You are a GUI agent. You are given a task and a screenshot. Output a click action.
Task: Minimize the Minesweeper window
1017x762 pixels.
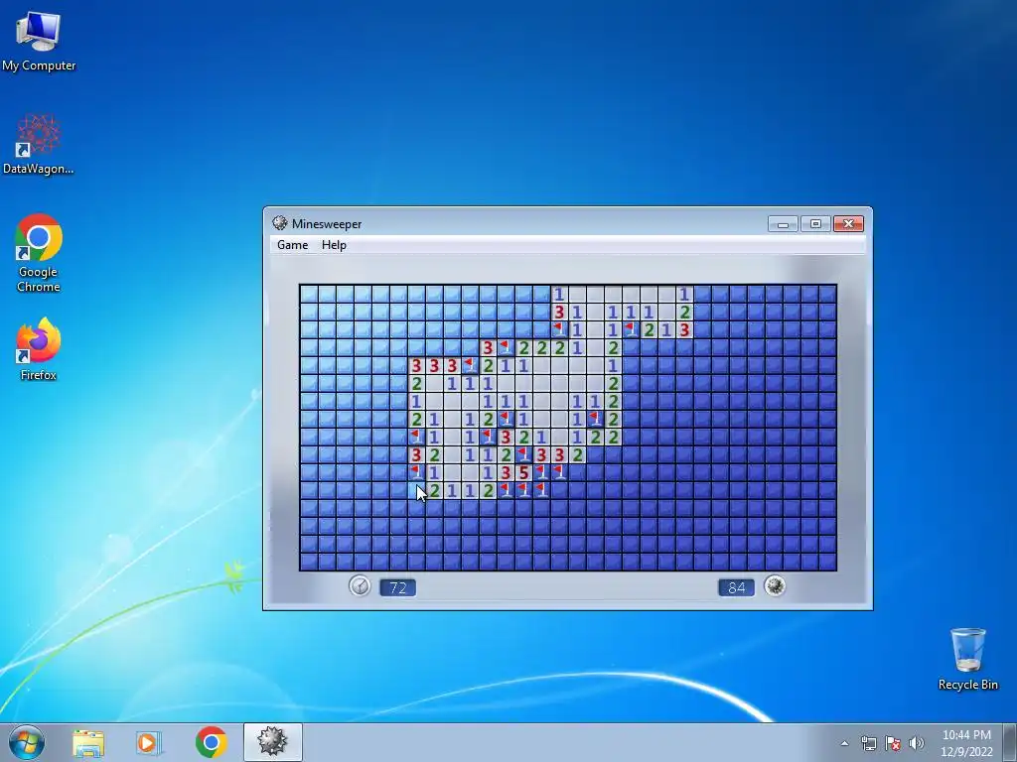click(x=783, y=223)
